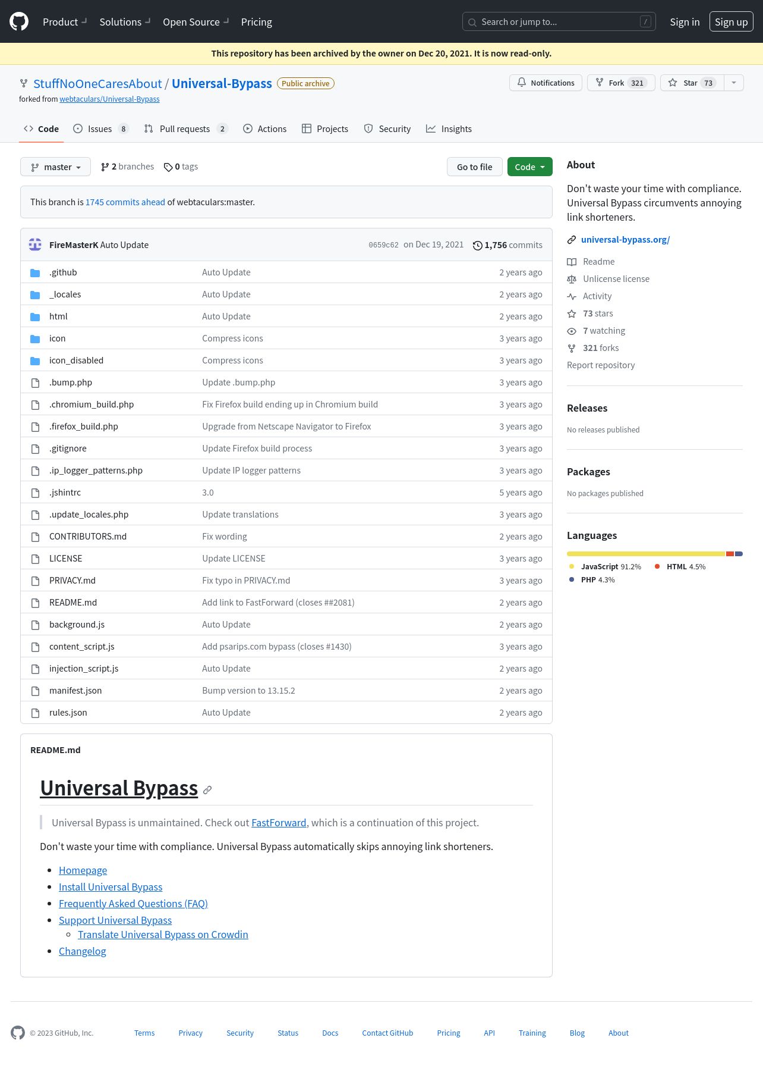Click the branch icon beside 2 branches

[105, 167]
